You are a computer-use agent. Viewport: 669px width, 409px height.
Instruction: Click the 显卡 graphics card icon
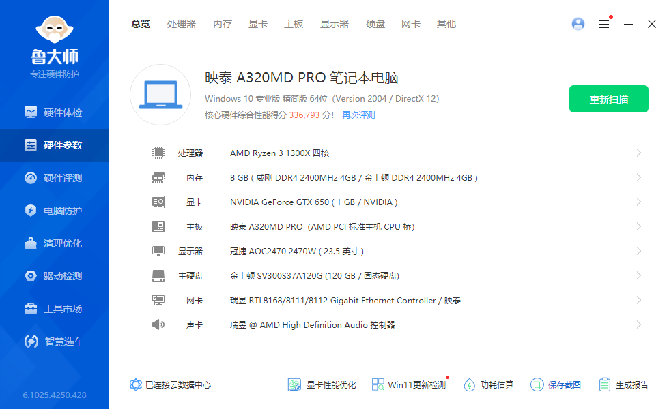point(158,202)
